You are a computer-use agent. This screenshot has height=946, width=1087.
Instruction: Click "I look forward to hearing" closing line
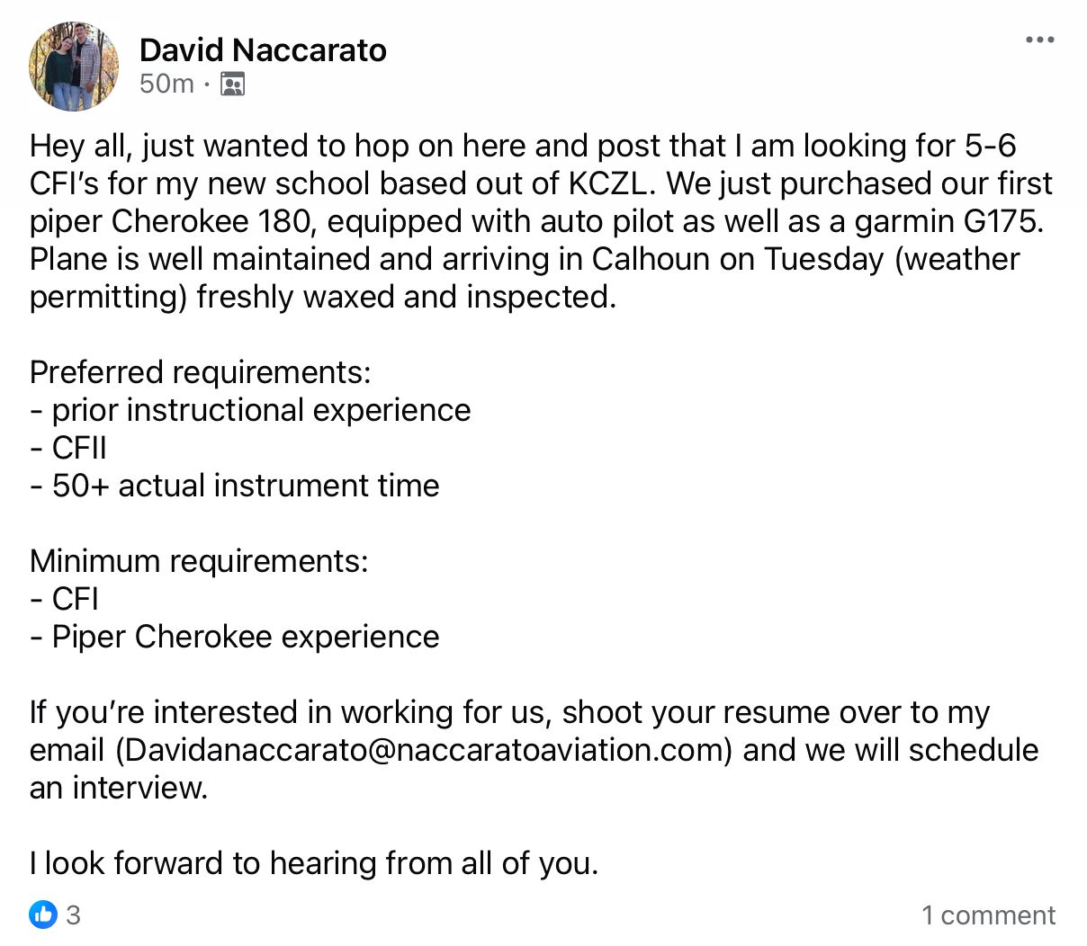pyautogui.click(x=313, y=863)
